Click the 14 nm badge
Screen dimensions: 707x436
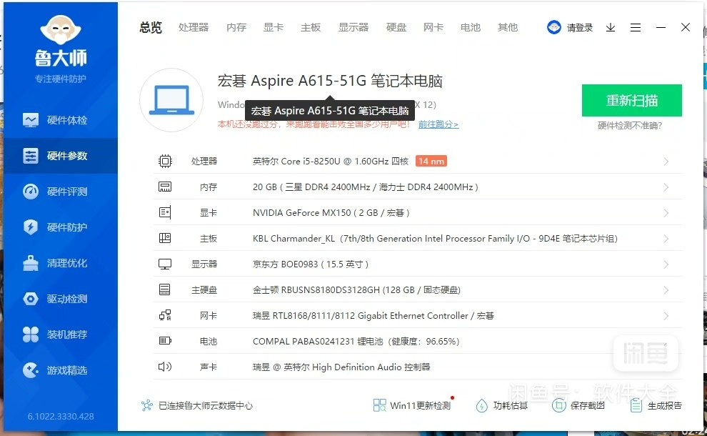431,161
